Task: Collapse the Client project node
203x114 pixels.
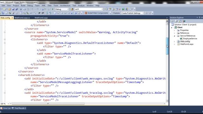Action: 172,28
